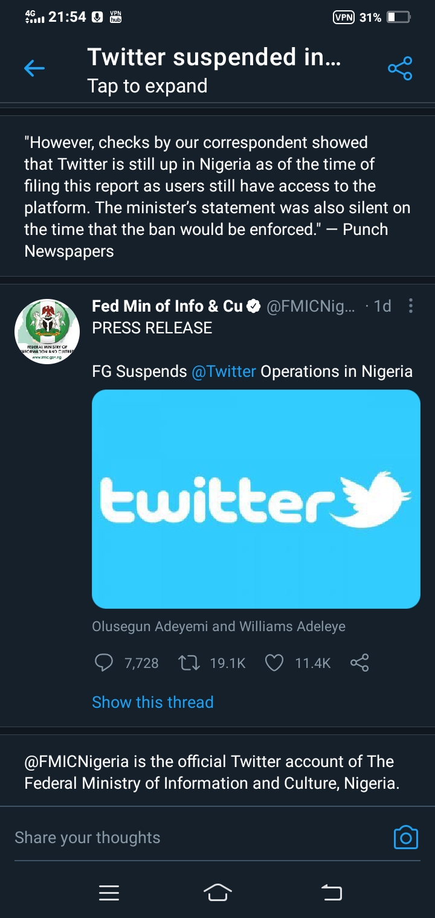
Task: Open tweet three-dot overflow menu
Action: tap(411, 306)
